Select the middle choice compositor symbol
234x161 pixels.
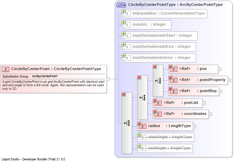pos(142,98)
